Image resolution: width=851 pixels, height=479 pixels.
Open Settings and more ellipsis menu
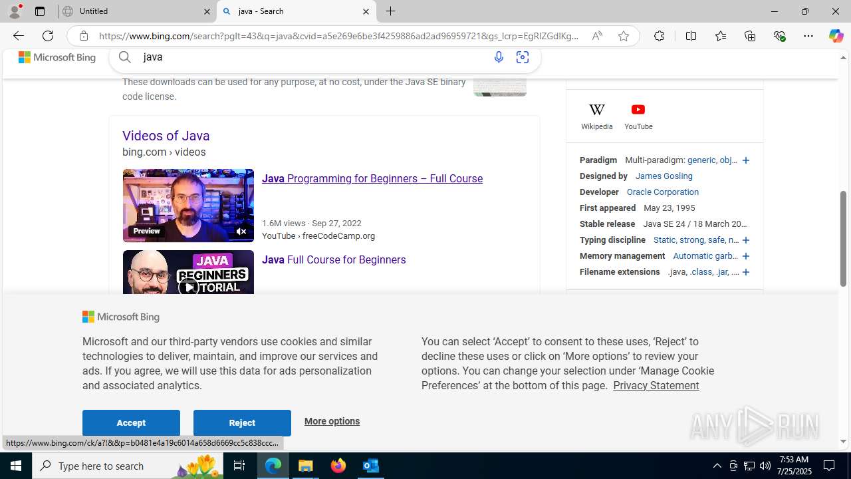coord(808,36)
